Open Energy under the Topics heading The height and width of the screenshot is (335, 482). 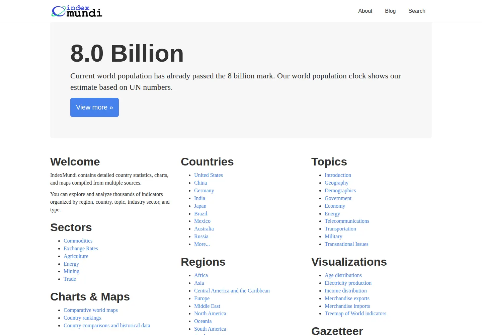point(332,214)
